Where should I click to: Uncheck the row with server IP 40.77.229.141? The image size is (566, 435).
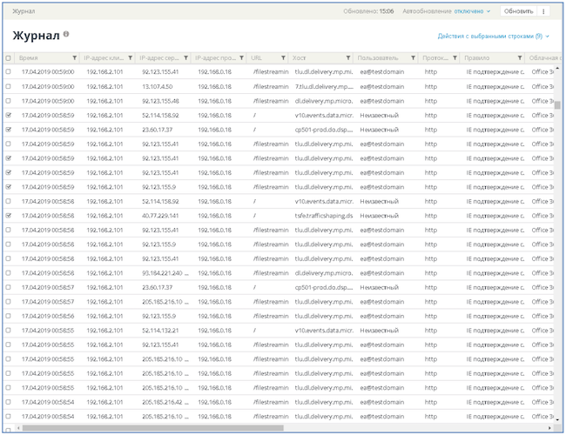(9, 215)
